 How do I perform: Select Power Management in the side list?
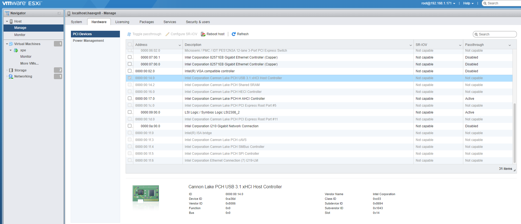pyautogui.click(x=95, y=41)
